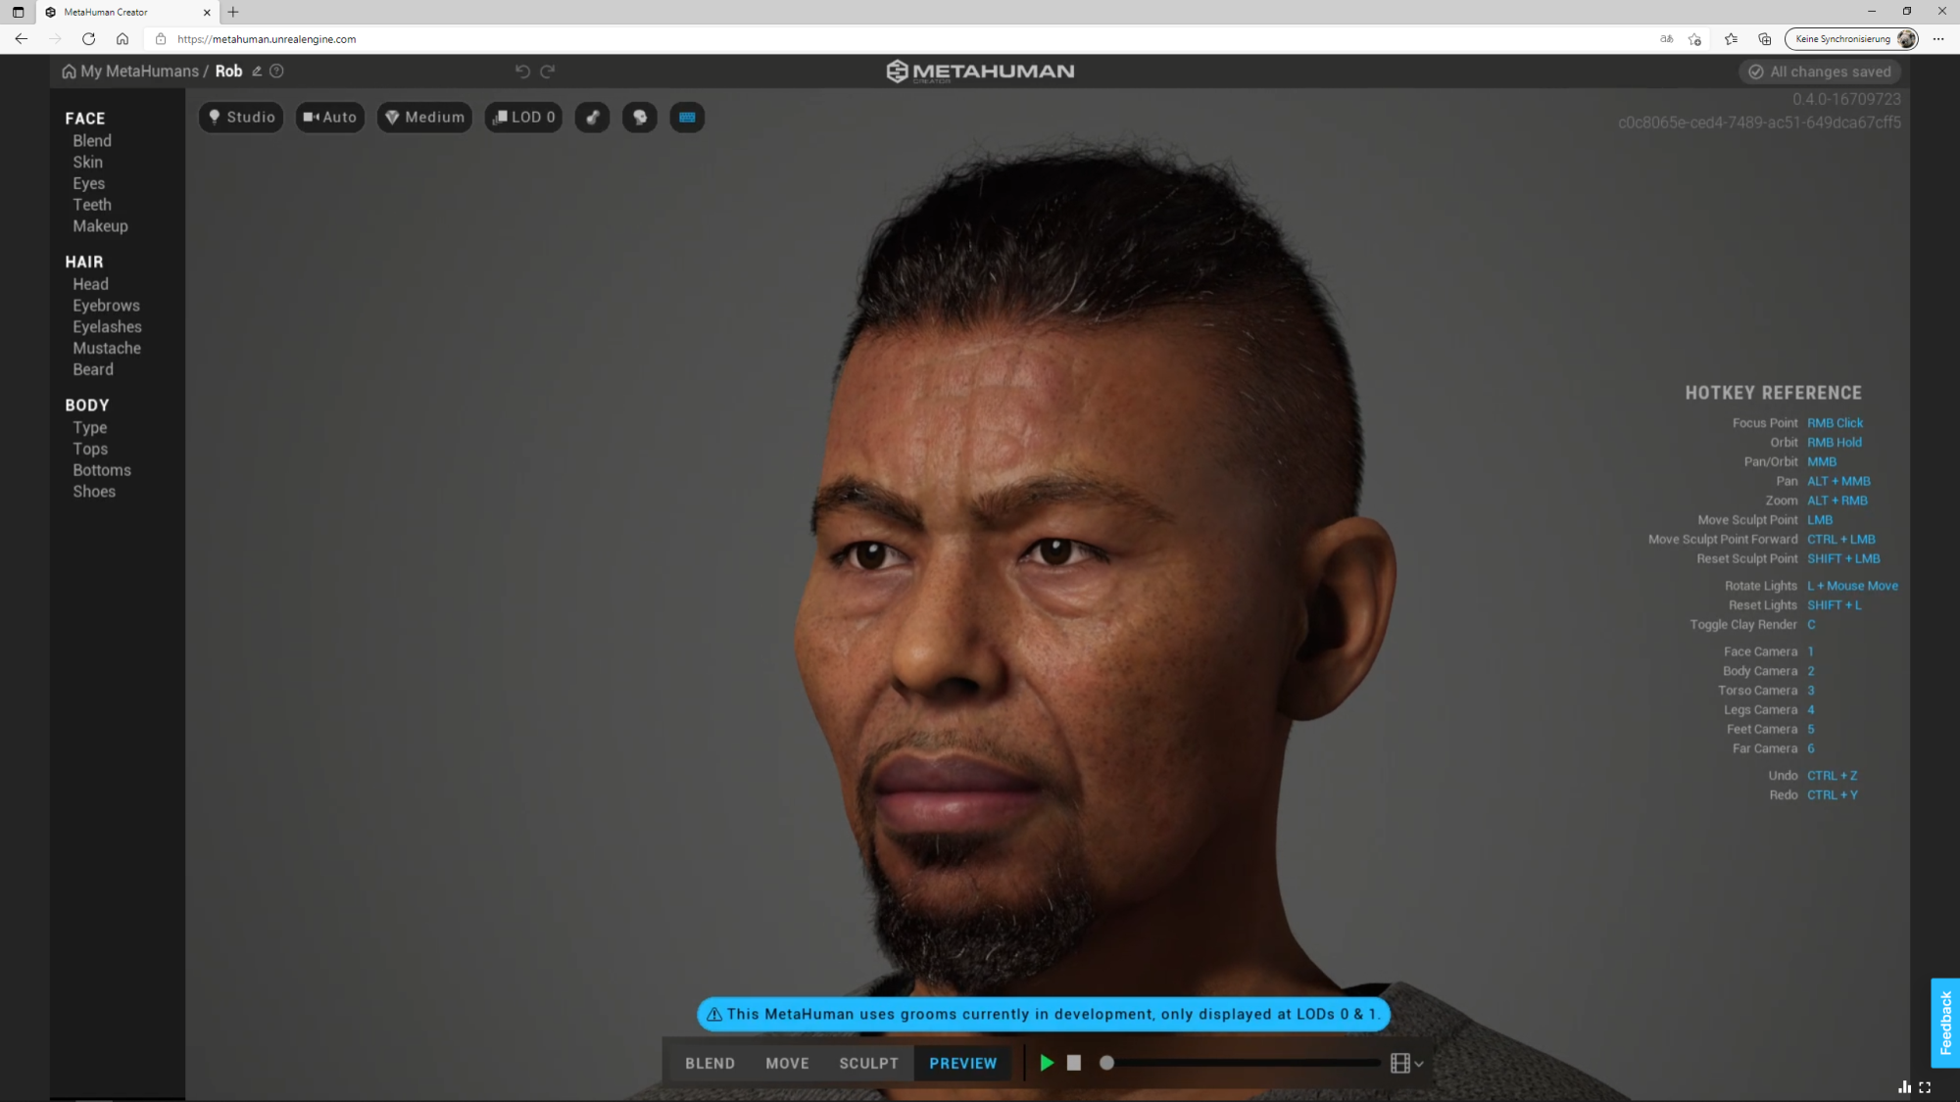The height and width of the screenshot is (1102, 1960).
Task: Stop the preview animation
Action: 1074,1063
